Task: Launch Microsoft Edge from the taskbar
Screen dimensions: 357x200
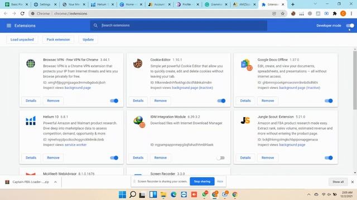Action: coord(173,194)
